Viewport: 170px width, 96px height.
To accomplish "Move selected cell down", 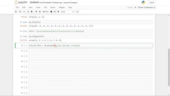I will point(40,12).
